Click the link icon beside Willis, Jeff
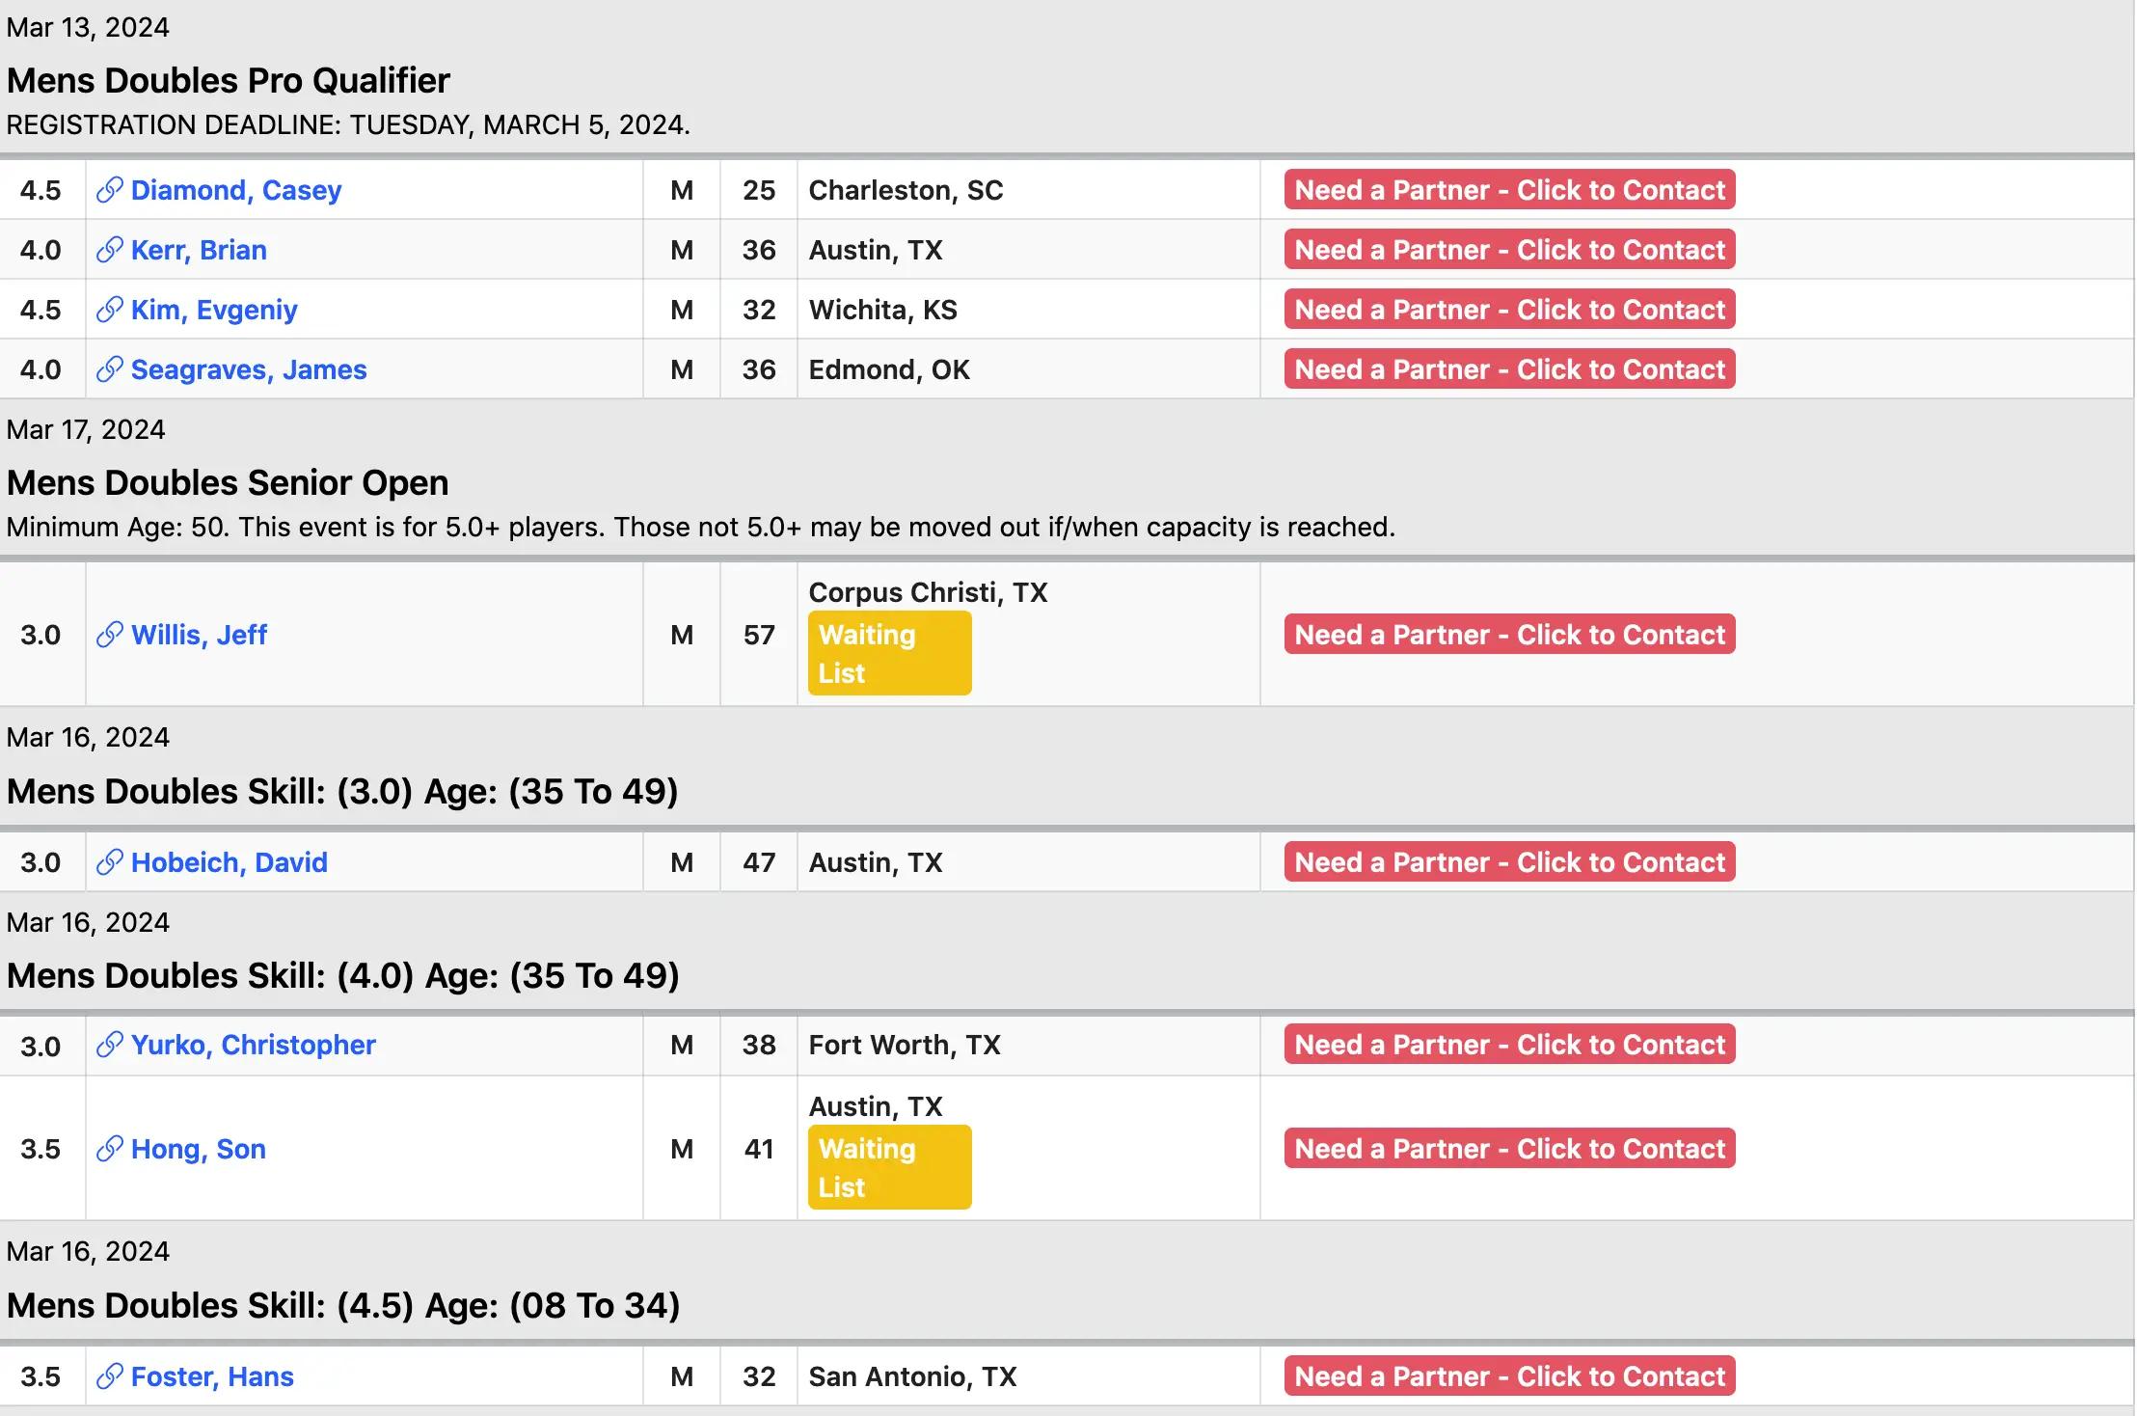The image size is (2137, 1416). (x=110, y=635)
